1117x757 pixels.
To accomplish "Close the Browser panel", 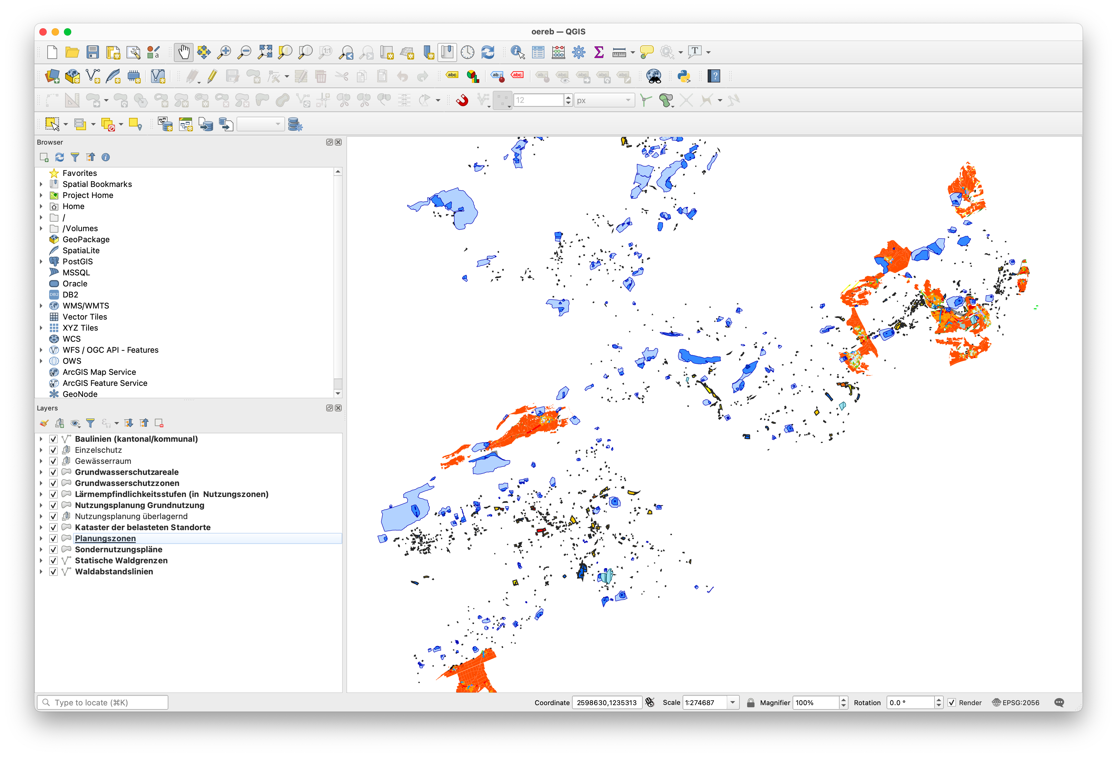I will [338, 142].
